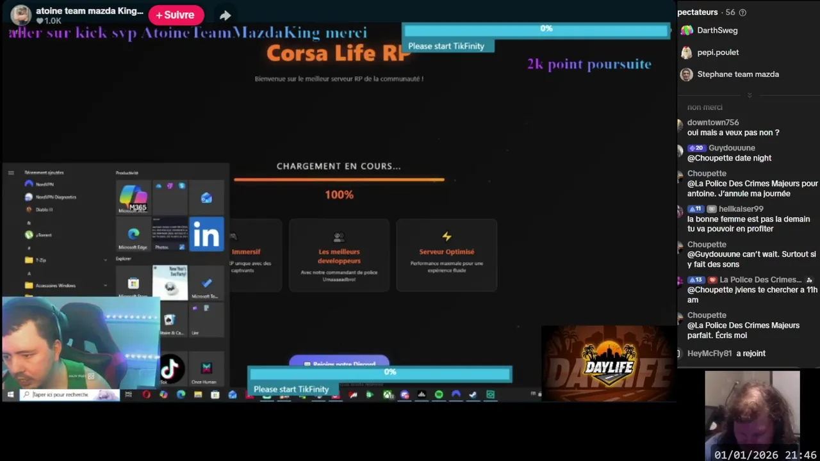Open the Photos tile

[x=170, y=234]
